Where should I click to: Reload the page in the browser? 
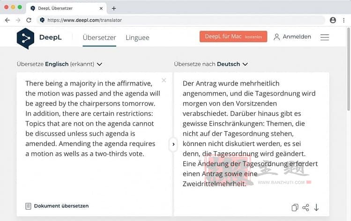(29, 20)
